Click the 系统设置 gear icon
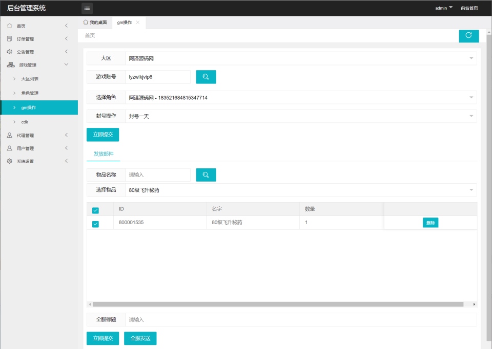This screenshot has height=349, width=492. click(10, 161)
